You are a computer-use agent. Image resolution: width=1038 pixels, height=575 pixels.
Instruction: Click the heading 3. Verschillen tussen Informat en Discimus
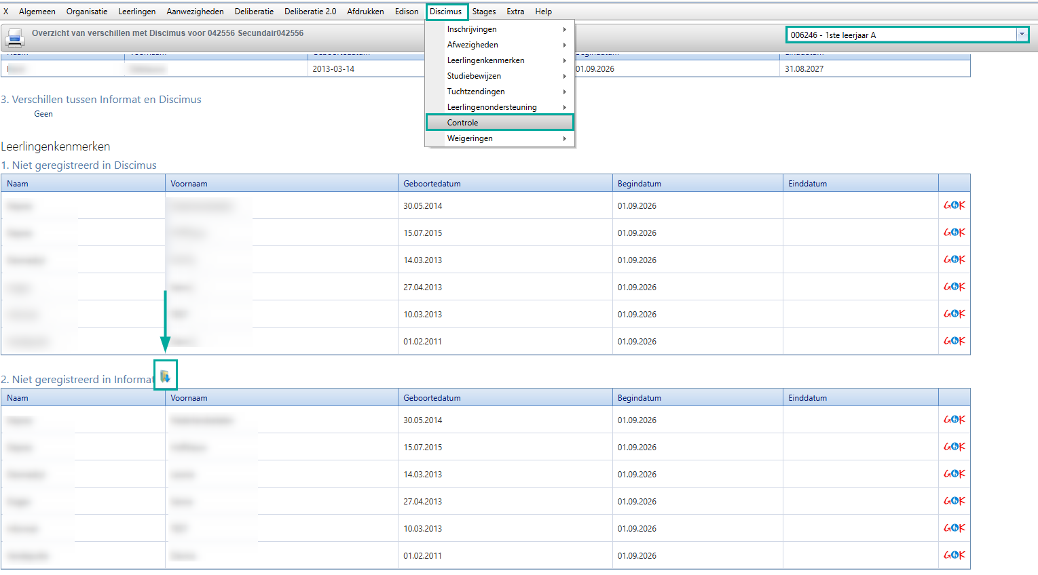pyautogui.click(x=101, y=100)
